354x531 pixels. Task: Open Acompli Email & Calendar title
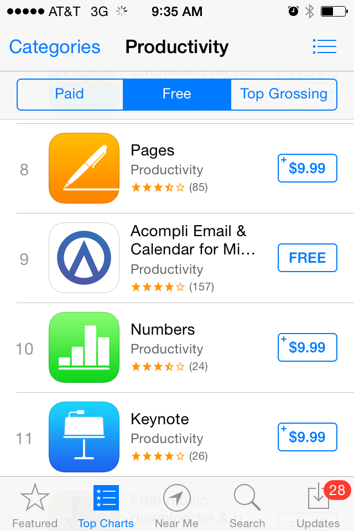pyautogui.click(x=192, y=240)
